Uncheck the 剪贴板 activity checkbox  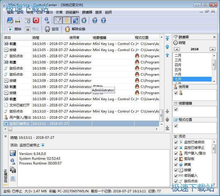176,159
